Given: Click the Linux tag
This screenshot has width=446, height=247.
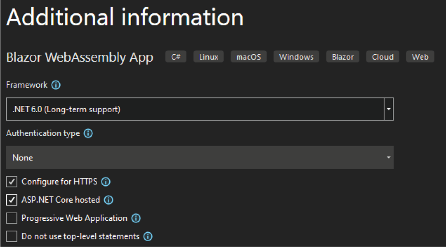Looking at the screenshot, I should [x=208, y=57].
